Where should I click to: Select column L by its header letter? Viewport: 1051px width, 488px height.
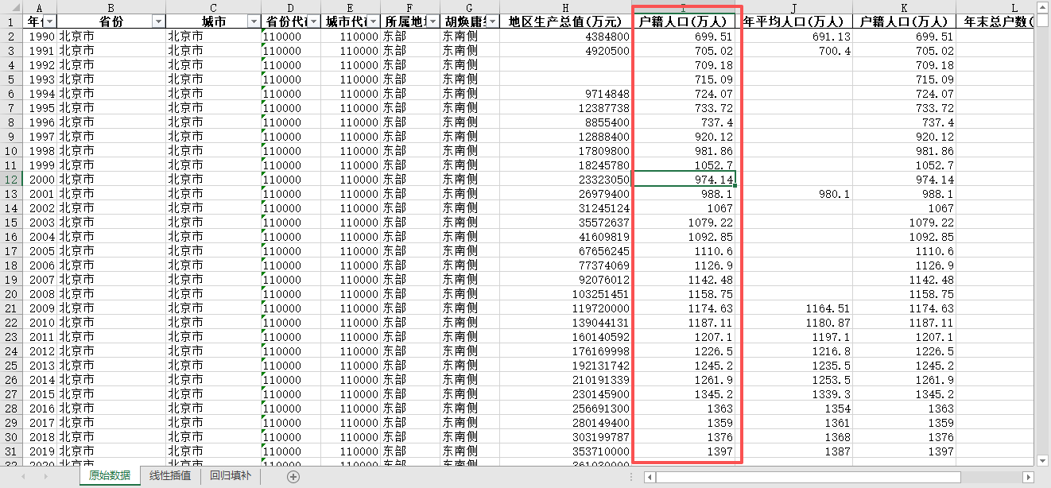click(994, 7)
